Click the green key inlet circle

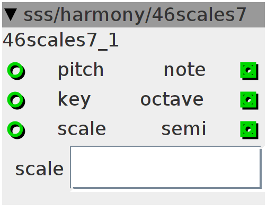(x=16, y=100)
